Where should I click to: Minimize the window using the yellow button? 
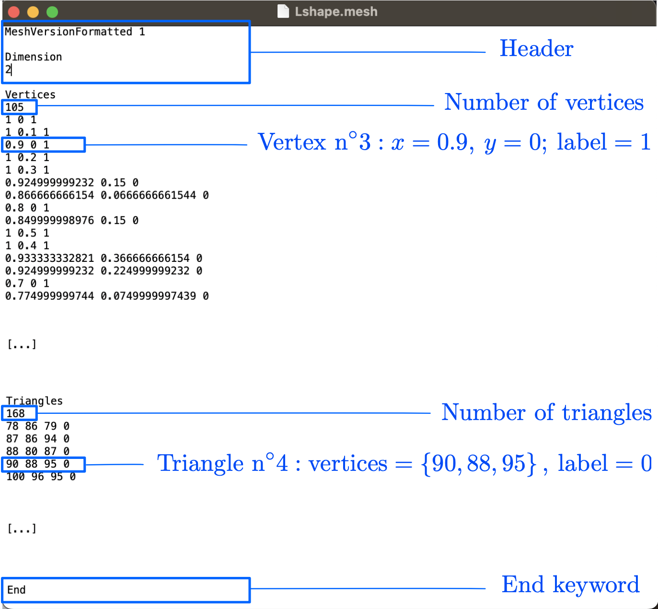click(x=33, y=12)
